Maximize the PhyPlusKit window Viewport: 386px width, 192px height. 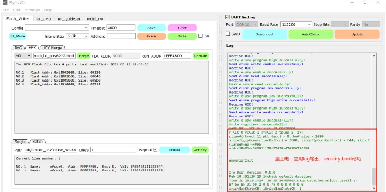[x=365, y=3]
